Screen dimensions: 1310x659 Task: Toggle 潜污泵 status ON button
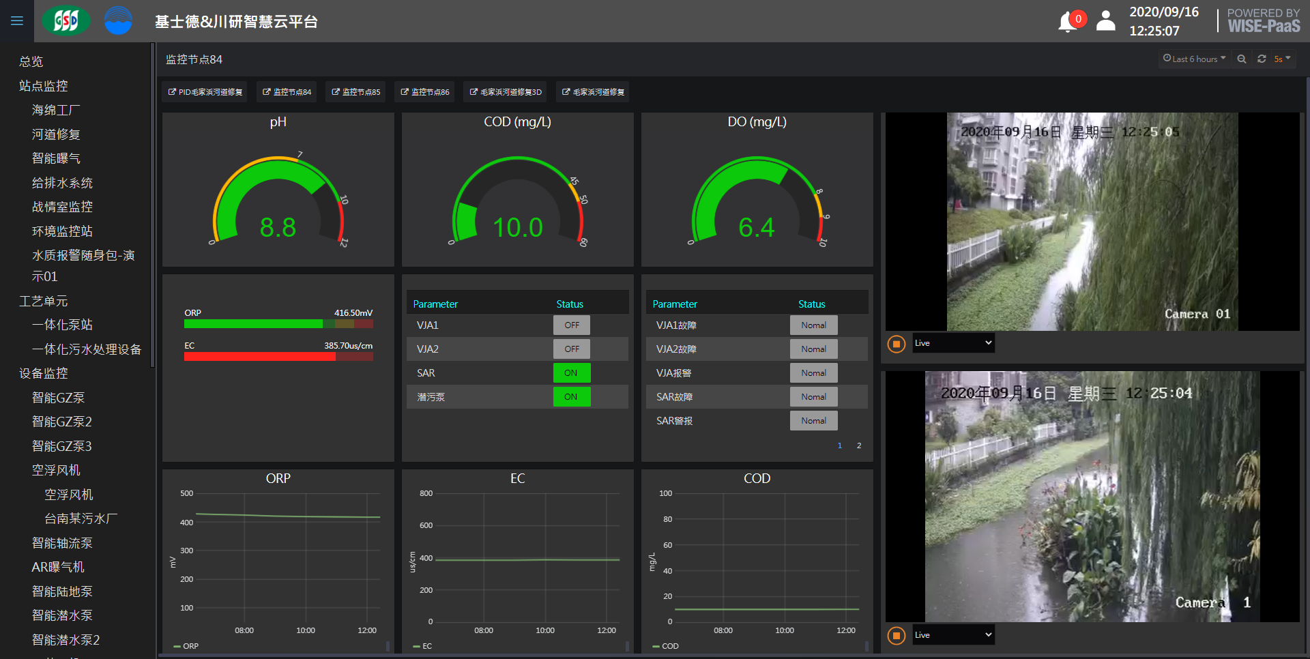[x=571, y=397]
